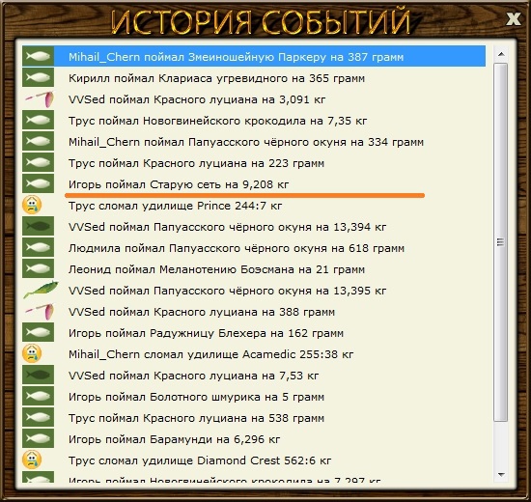This screenshot has height=502, width=531.
Task: Click pink spoon lure icon beside VVSed 388 грамм
Action: click(x=40, y=312)
